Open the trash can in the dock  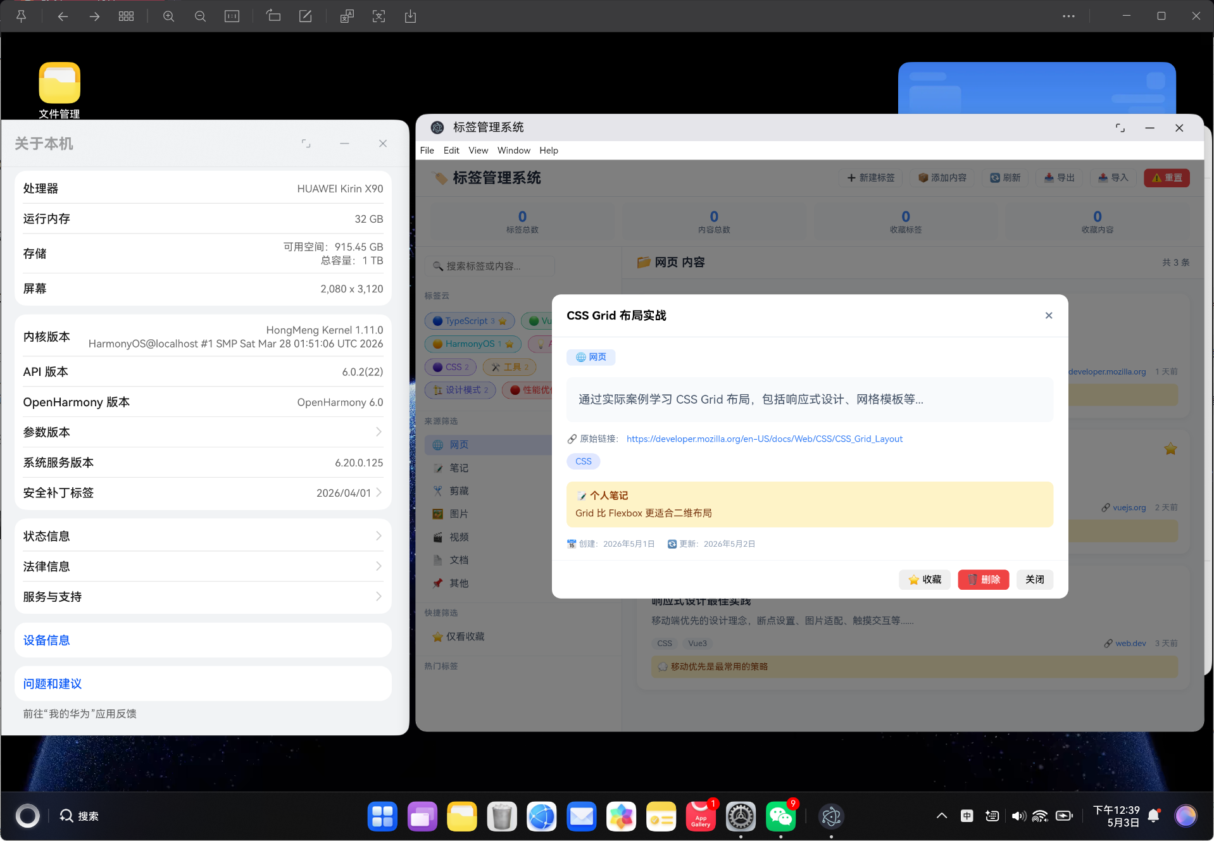click(x=501, y=816)
